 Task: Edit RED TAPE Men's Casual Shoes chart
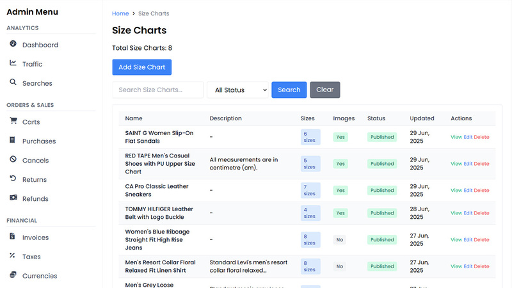click(x=468, y=164)
